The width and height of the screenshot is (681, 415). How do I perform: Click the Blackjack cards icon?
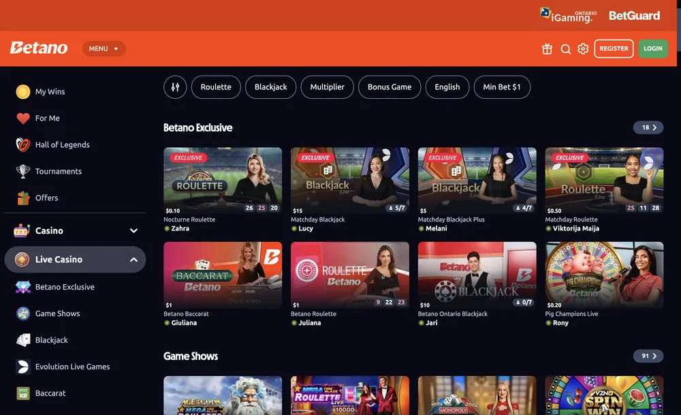(23, 340)
